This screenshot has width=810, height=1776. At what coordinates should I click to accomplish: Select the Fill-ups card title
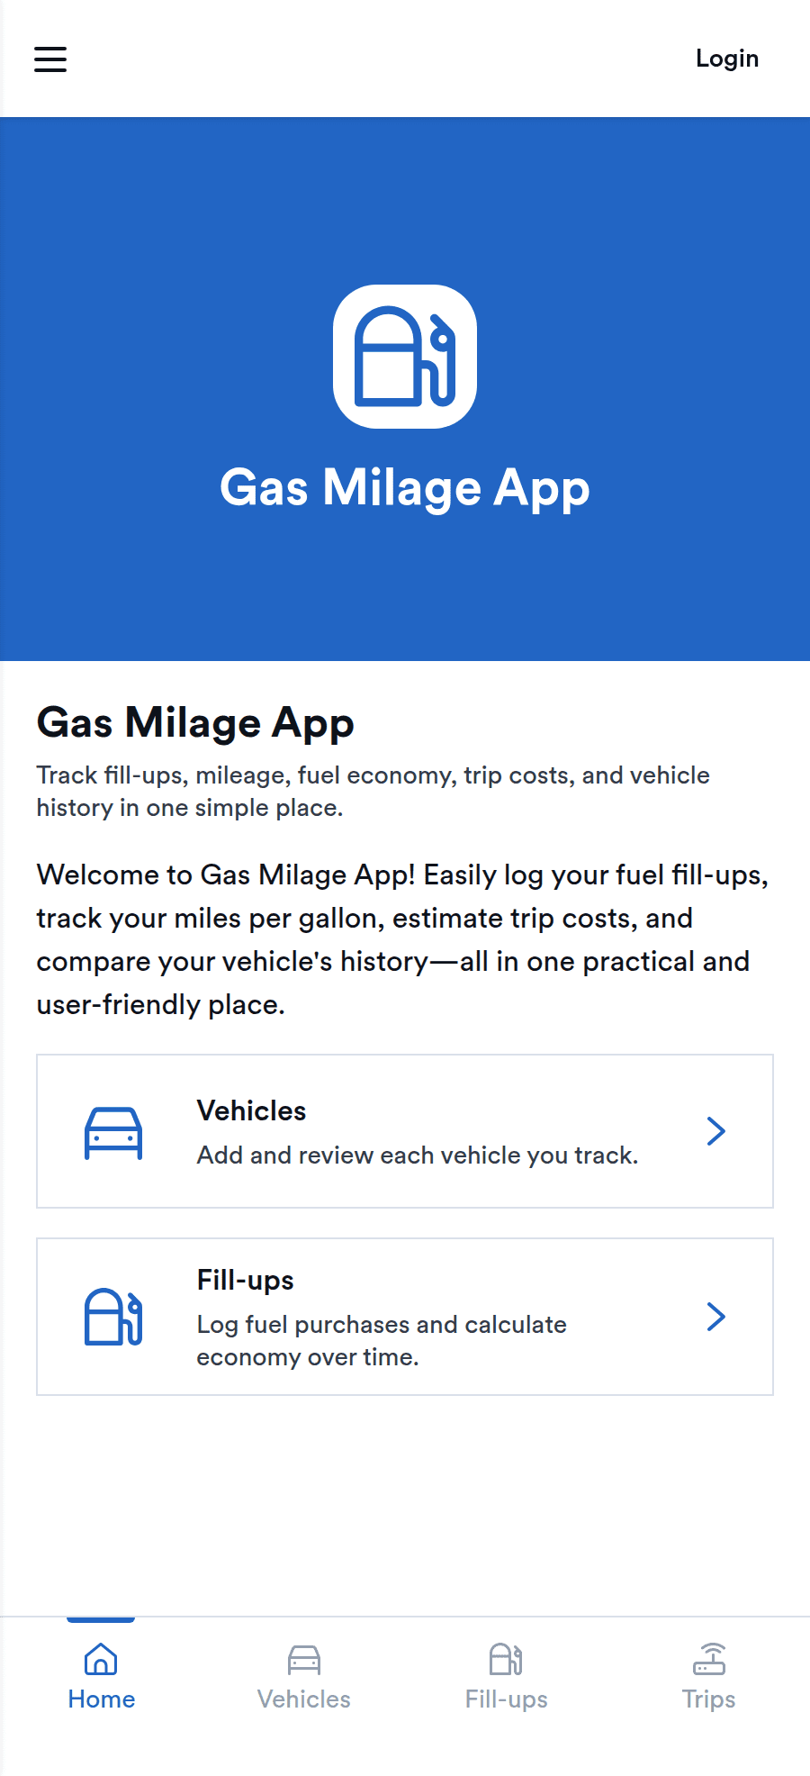tap(246, 1280)
